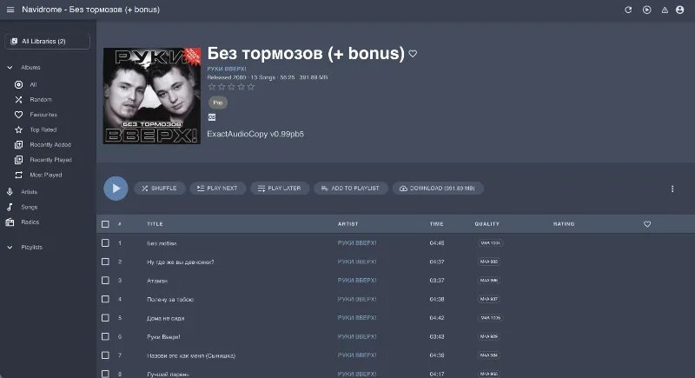Click the warning triangle icon in header
The width and height of the screenshot is (695, 378).
pos(665,10)
